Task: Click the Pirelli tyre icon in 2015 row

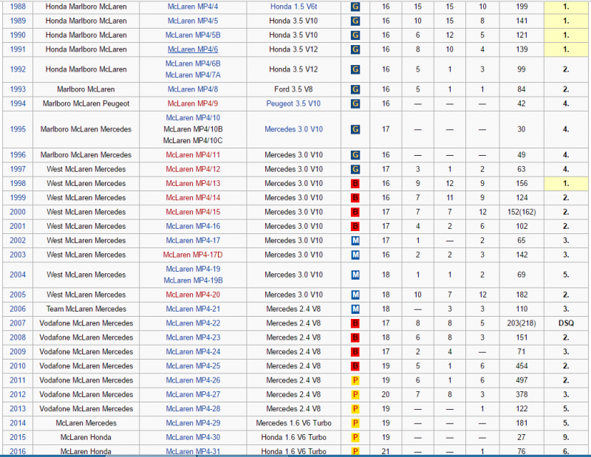Action: [355, 437]
